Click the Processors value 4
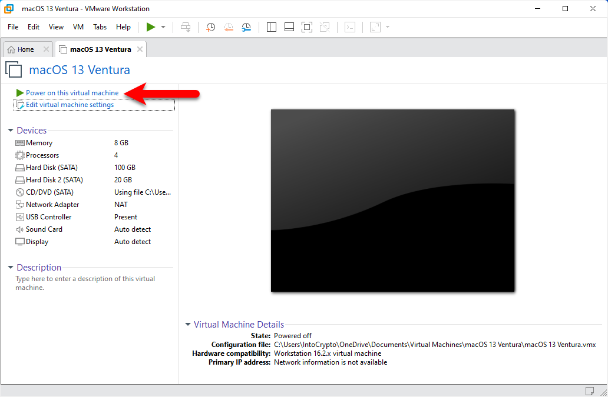 point(116,155)
